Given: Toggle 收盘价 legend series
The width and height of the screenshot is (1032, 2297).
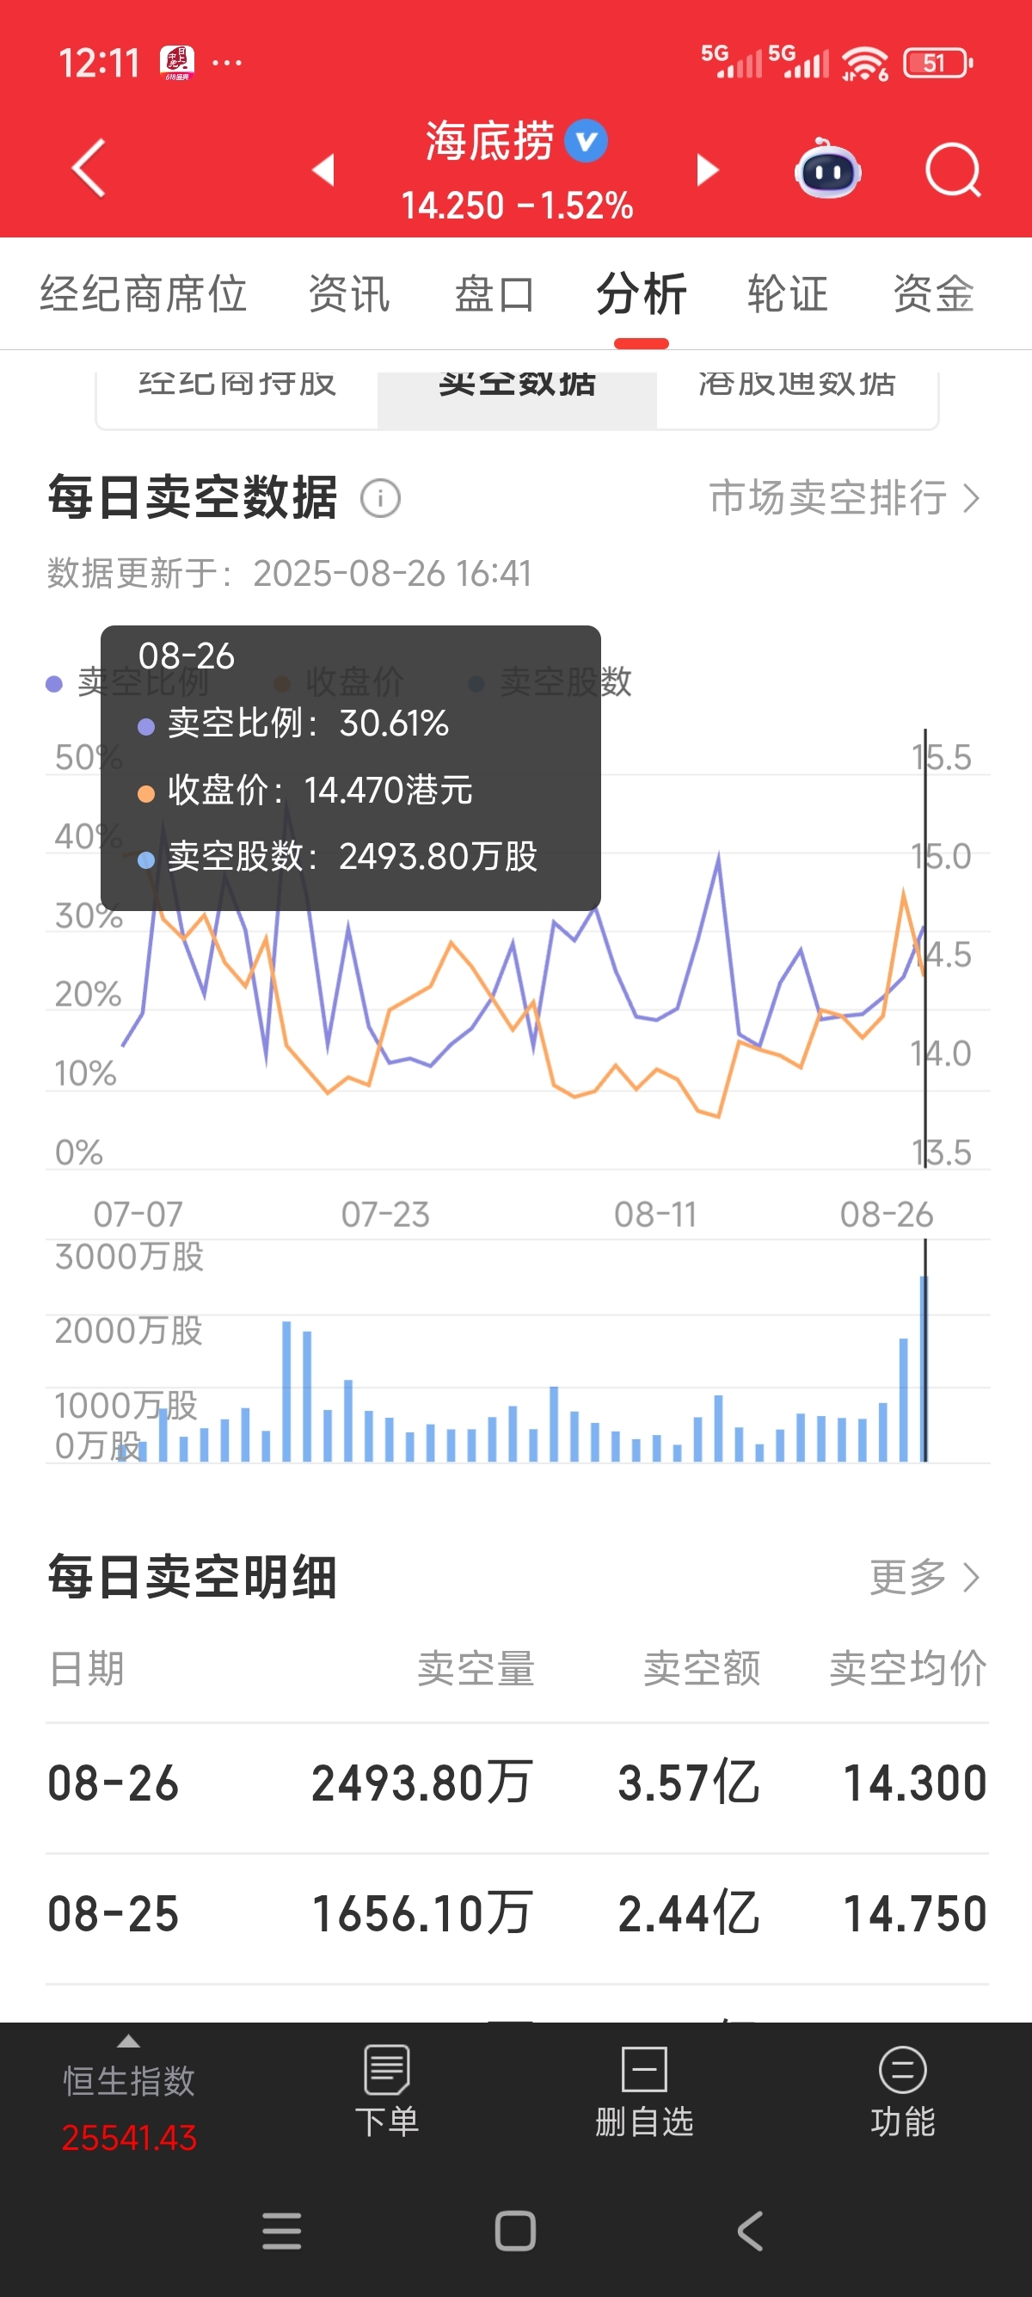Looking at the screenshot, I should pos(339,683).
